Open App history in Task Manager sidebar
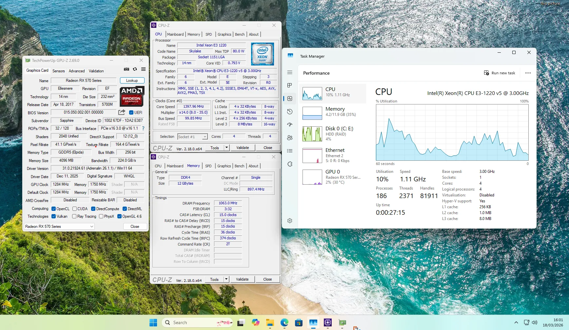This screenshot has height=330, width=569. click(290, 112)
